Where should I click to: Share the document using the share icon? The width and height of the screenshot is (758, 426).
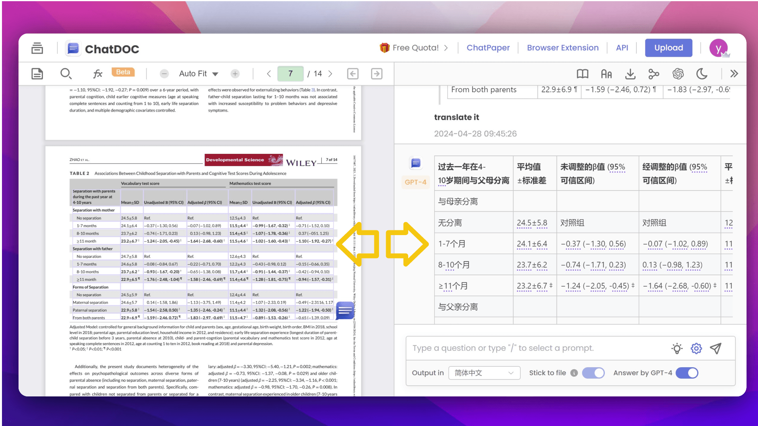(654, 73)
